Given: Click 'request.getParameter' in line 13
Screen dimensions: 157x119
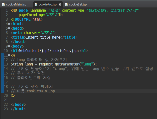Looking at the screenshot, I should coord(59,64).
